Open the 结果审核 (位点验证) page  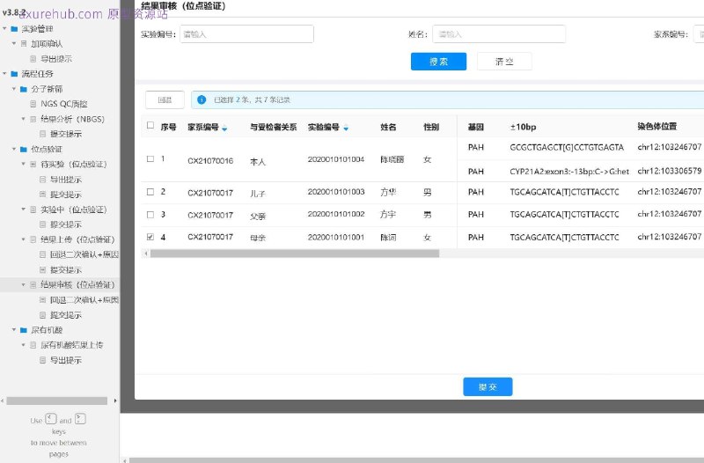[x=77, y=284]
